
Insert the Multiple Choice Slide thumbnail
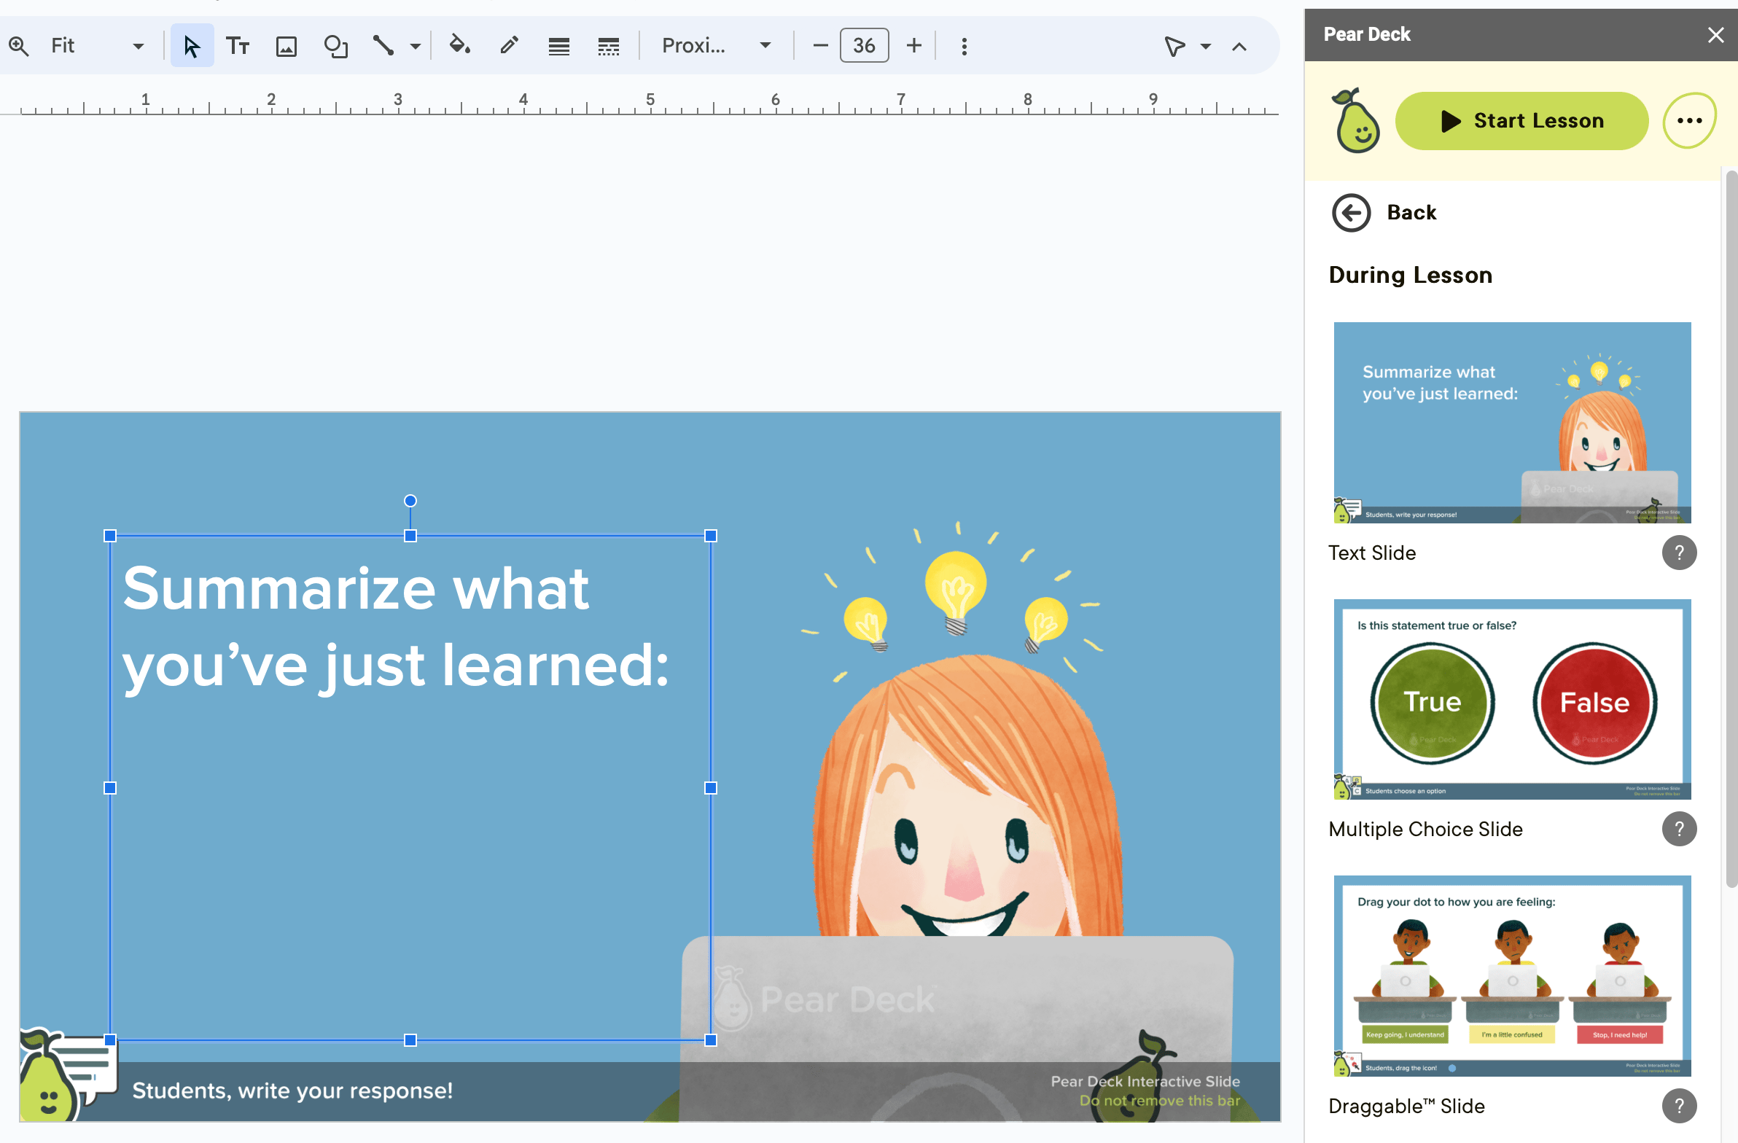click(1511, 699)
